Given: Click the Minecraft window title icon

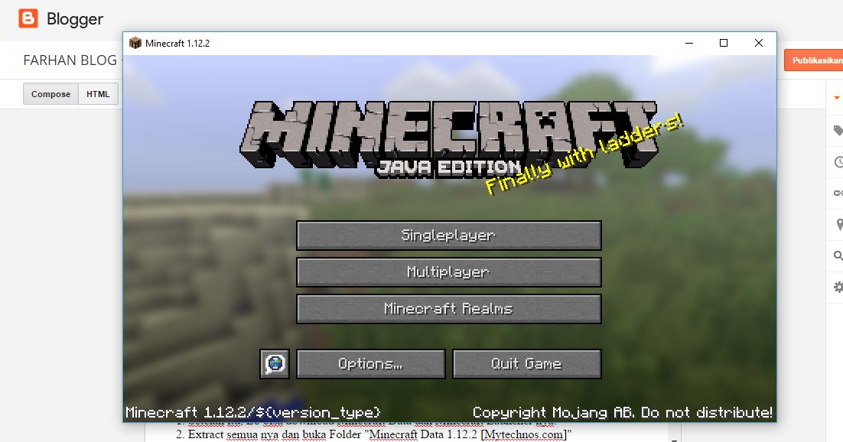Looking at the screenshot, I should click(135, 43).
